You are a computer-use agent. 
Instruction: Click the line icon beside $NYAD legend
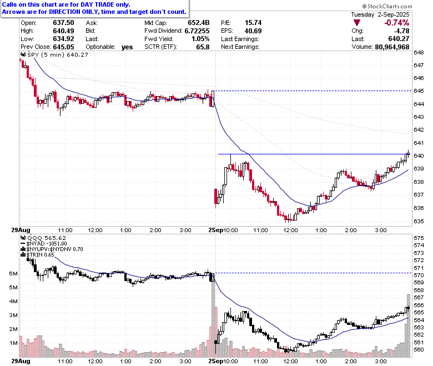point(23,244)
